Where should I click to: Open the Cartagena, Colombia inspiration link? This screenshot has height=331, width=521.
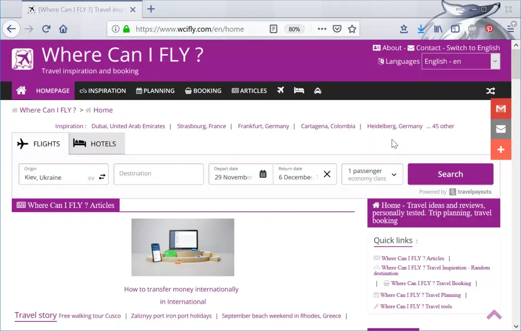(328, 126)
